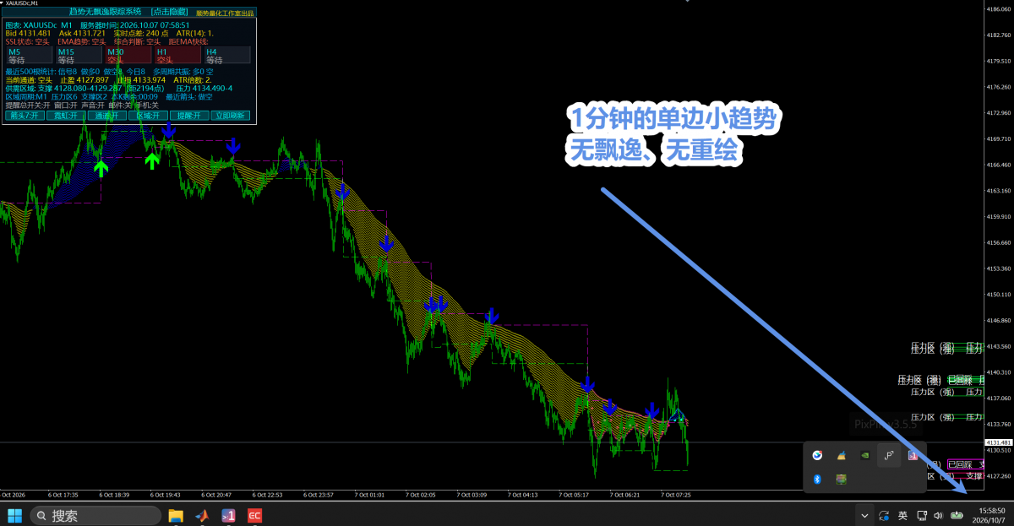Open the Bluetooth icon in tray overflow
Image resolution: width=1014 pixels, height=526 pixels.
click(817, 480)
